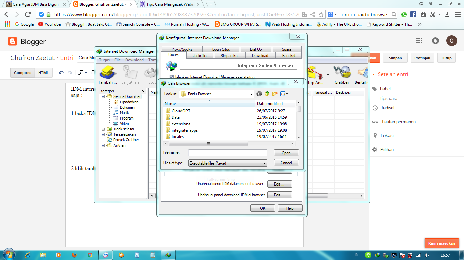
Task: Click Help in Konfigurasi dialog
Action: click(290, 208)
